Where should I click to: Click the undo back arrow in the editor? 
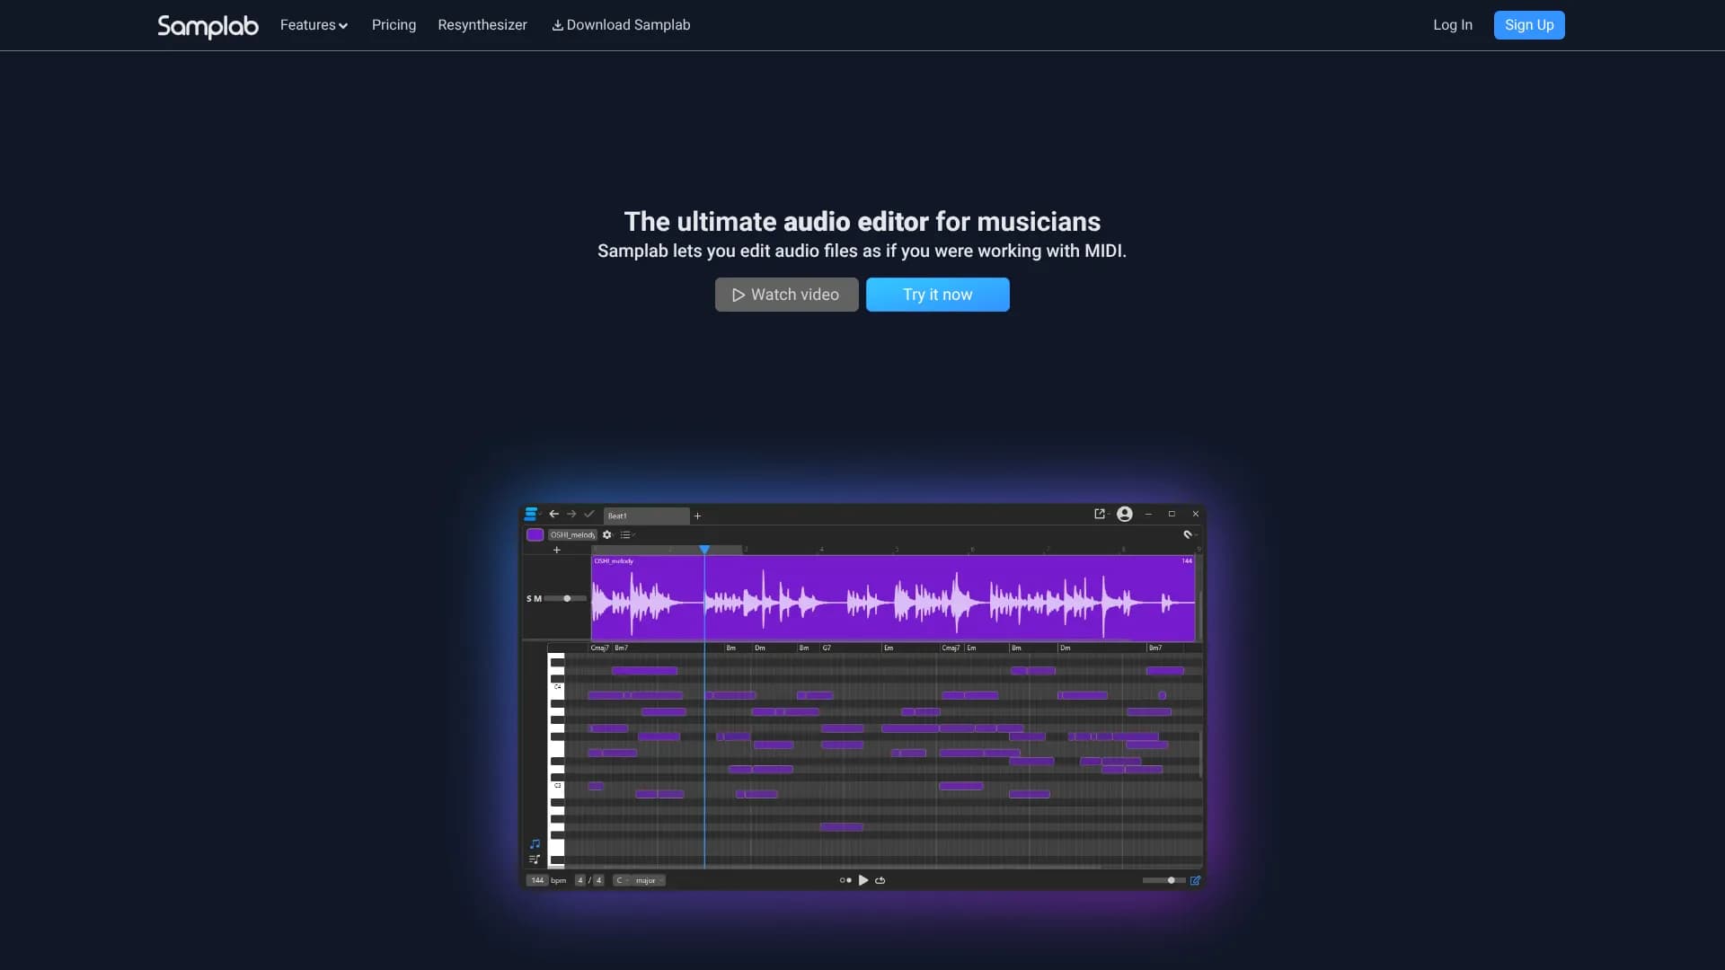click(x=553, y=515)
